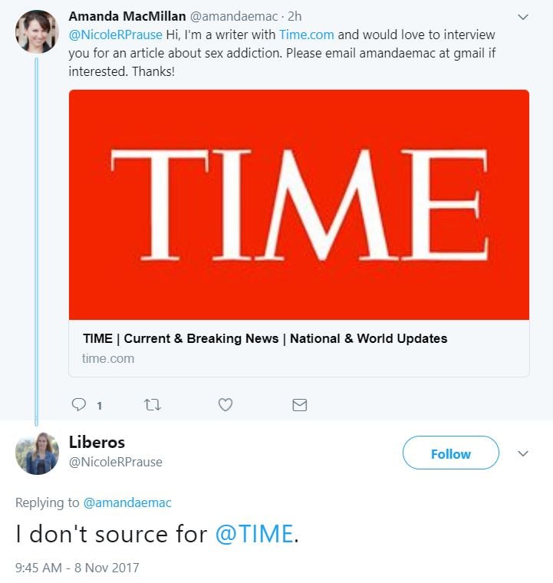
Task: Click the TIME Current & Breaking News headline
Action: click(265, 338)
